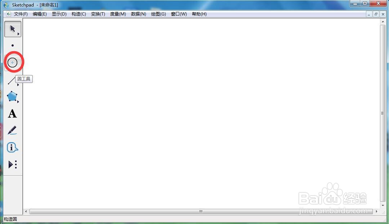Image resolution: width=389 pixels, height=224 pixels.
Task: Select the Marker pen tool
Action: tap(12, 130)
